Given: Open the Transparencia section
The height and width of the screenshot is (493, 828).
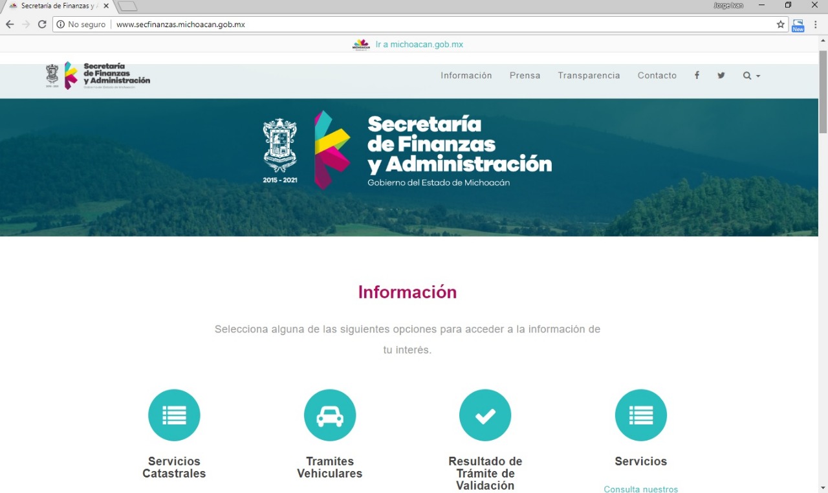Looking at the screenshot, I should [589, 76].
